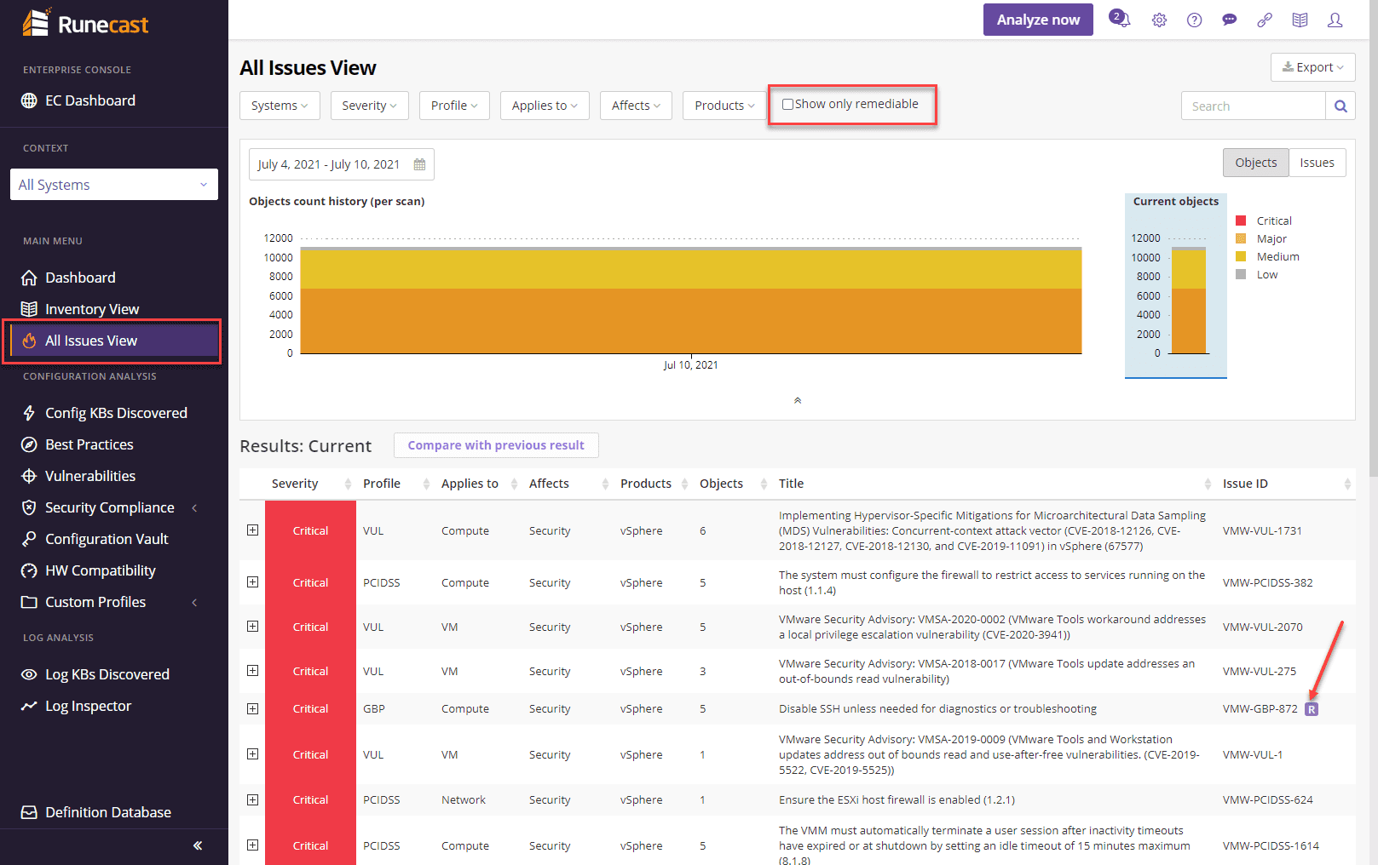Open the All Systems context dropdown
This screenshot has height=865, width=1378.
coord(113,184)
